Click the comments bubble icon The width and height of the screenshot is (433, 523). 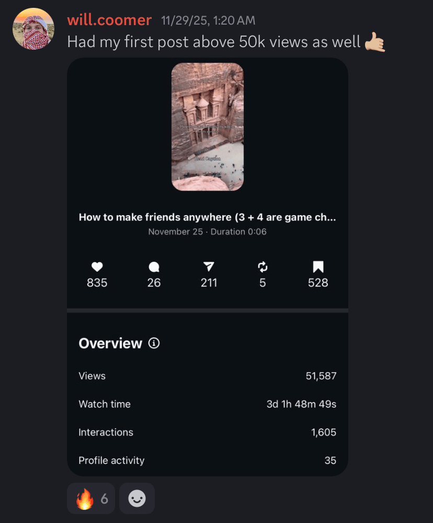[x=154, y=267]
